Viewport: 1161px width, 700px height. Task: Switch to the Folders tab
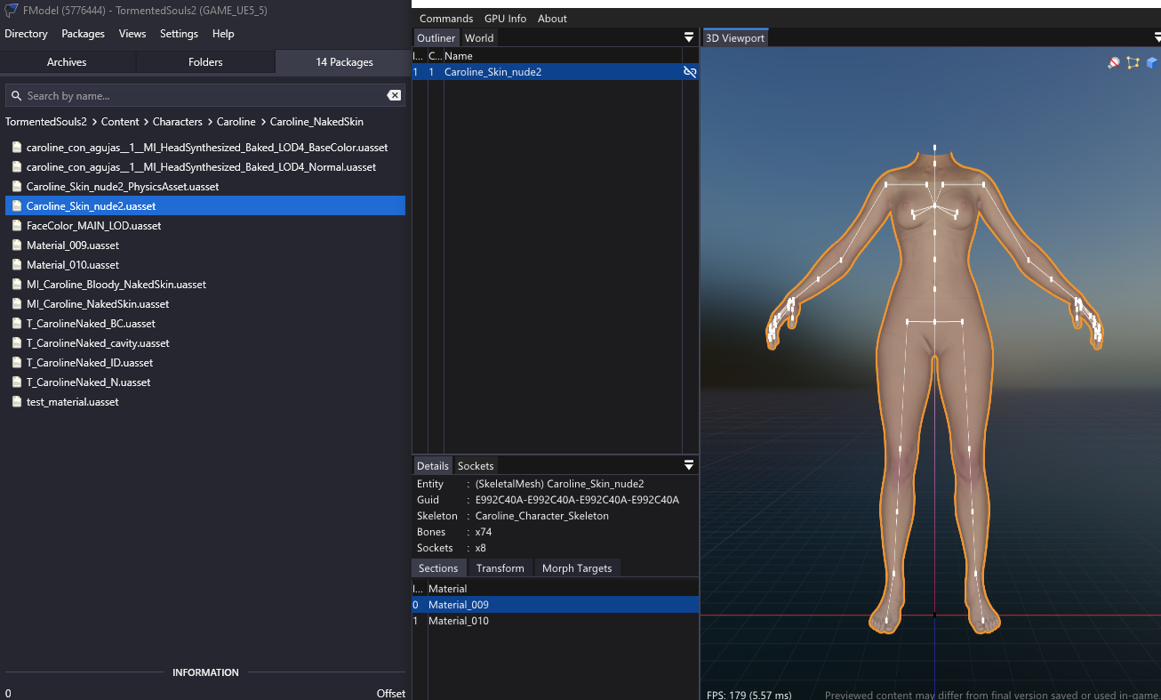coord(205,62)
